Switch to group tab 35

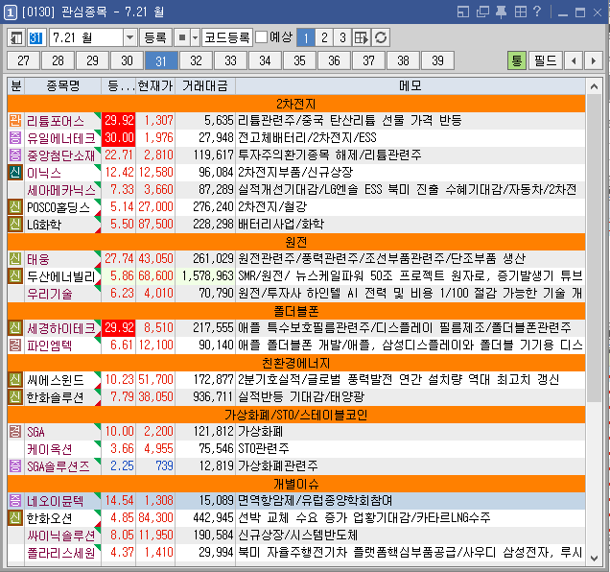299,60
